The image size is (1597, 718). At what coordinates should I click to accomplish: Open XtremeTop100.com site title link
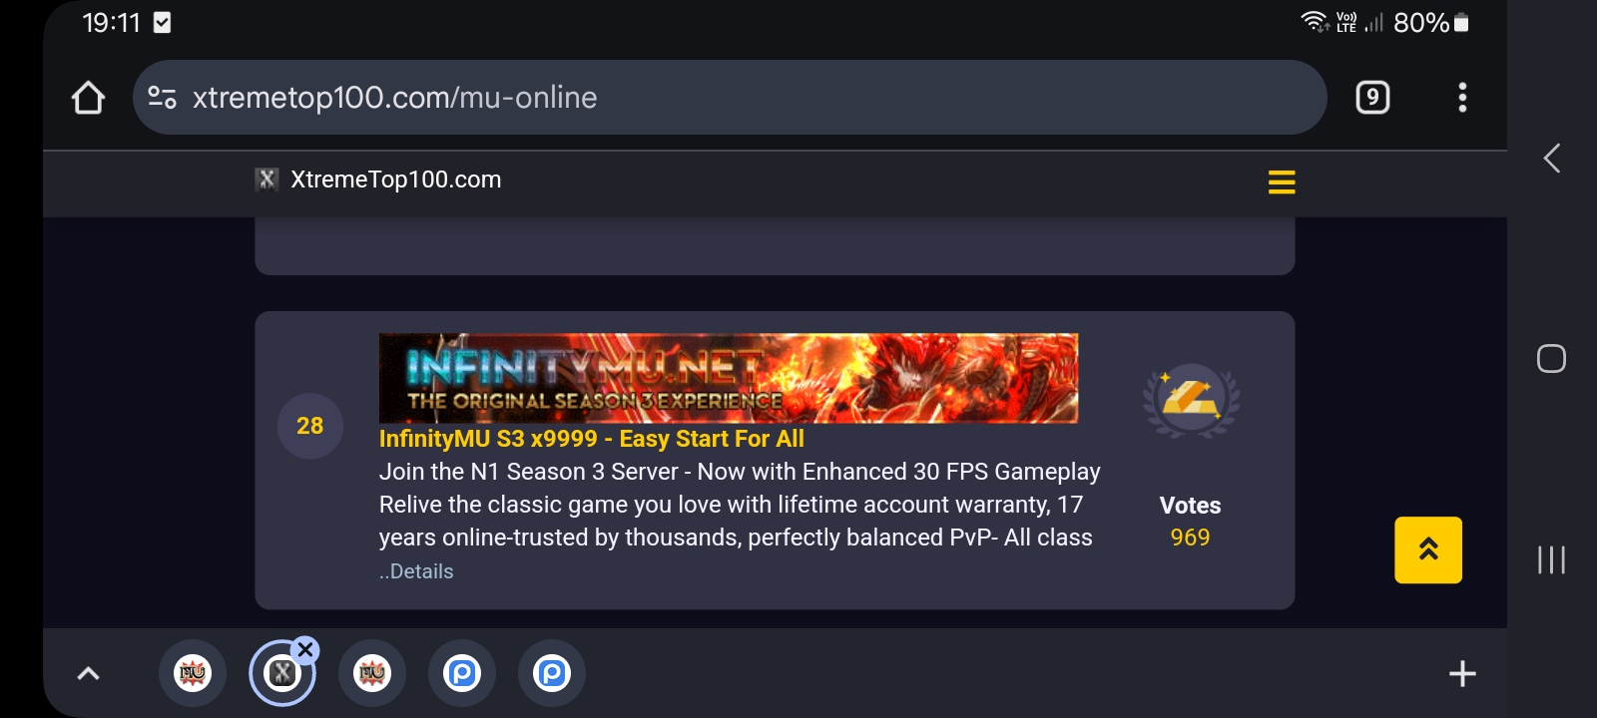(x=395, y=179)
